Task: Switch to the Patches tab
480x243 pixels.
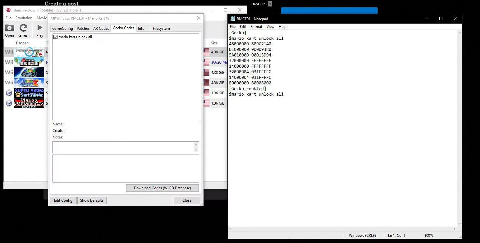Action: [83, 28]
